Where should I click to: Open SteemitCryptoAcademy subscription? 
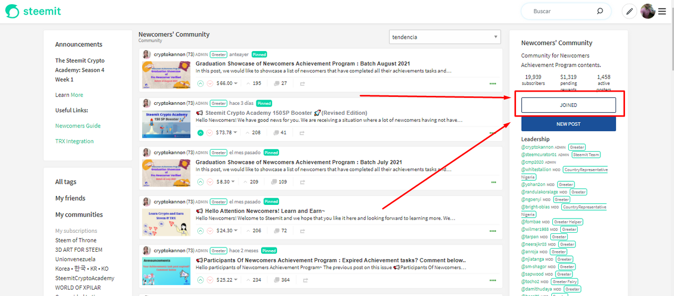coord(85,278)
